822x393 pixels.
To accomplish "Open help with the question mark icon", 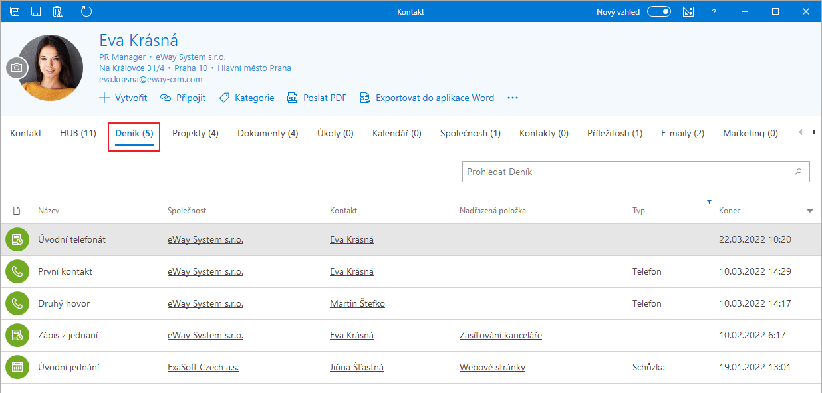I will [x=714, y=12].
